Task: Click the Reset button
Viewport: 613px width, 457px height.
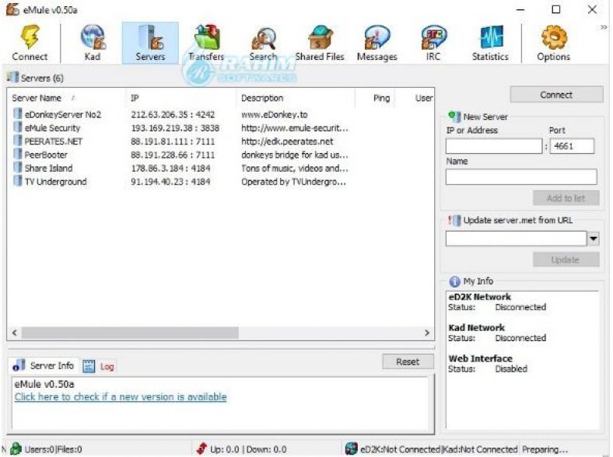Action: point(408,361)
